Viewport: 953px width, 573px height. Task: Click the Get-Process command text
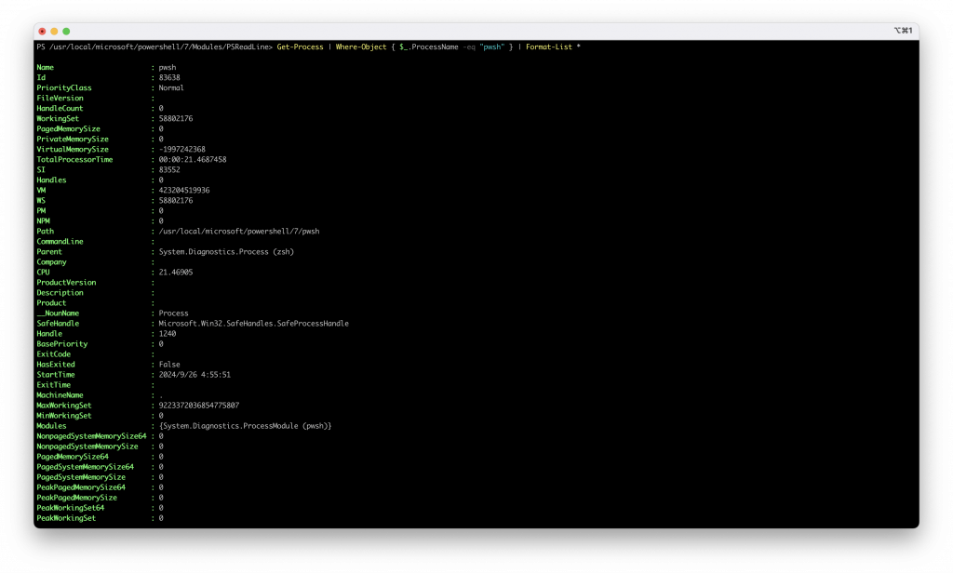click(x=301, y=47)
